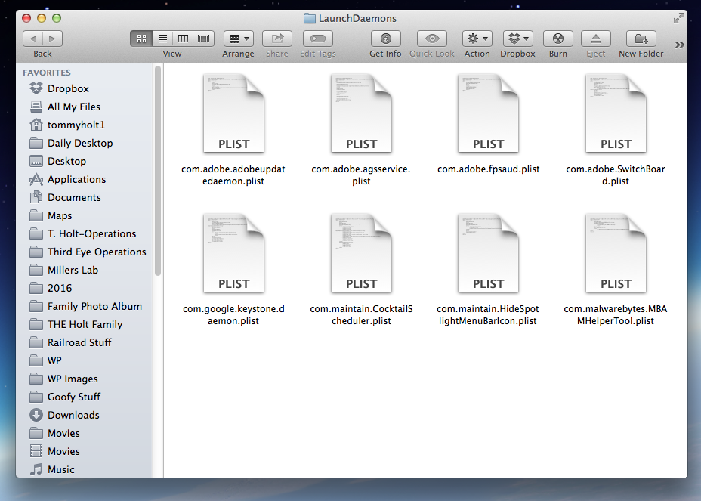This screenshot has height=501, width=701.
Task: Open Railroad Stuff sidebar folder
Action: click(85, 342)
